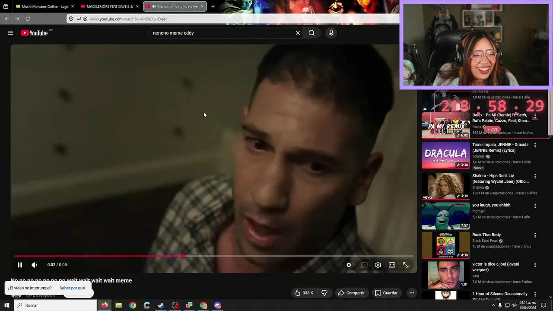Open options for you laugh, you ahhhh
Viewport: 553px width, 311px height.
(x=535, y=206)
